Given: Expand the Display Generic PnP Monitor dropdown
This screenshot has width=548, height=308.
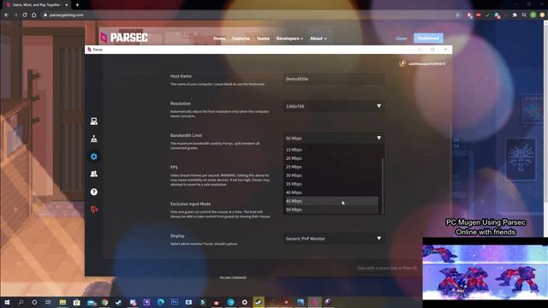Looking at the screenshot, I should [333, 239].
